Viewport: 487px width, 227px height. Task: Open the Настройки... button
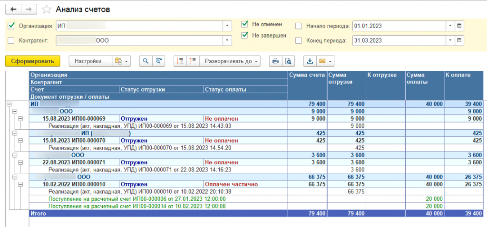pyautogui.click(x=91, y=61)
